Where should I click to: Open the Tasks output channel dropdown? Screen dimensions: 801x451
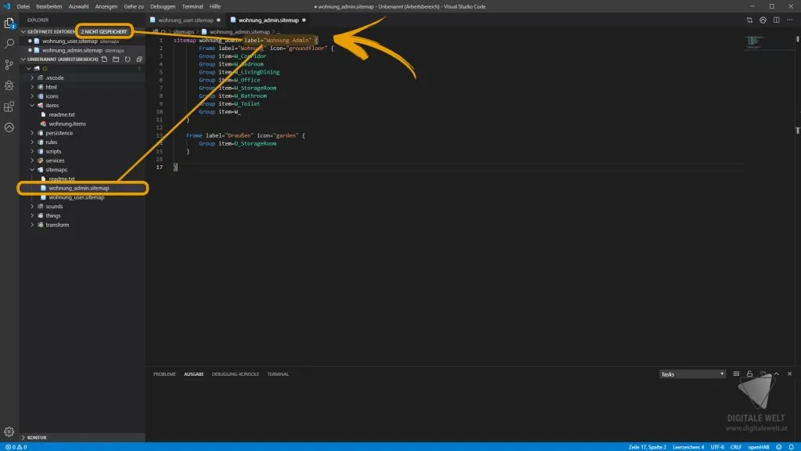692,373
